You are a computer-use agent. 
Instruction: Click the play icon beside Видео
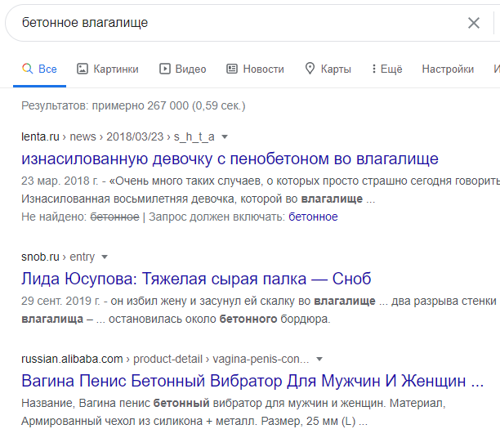click(x=164, y=69)
